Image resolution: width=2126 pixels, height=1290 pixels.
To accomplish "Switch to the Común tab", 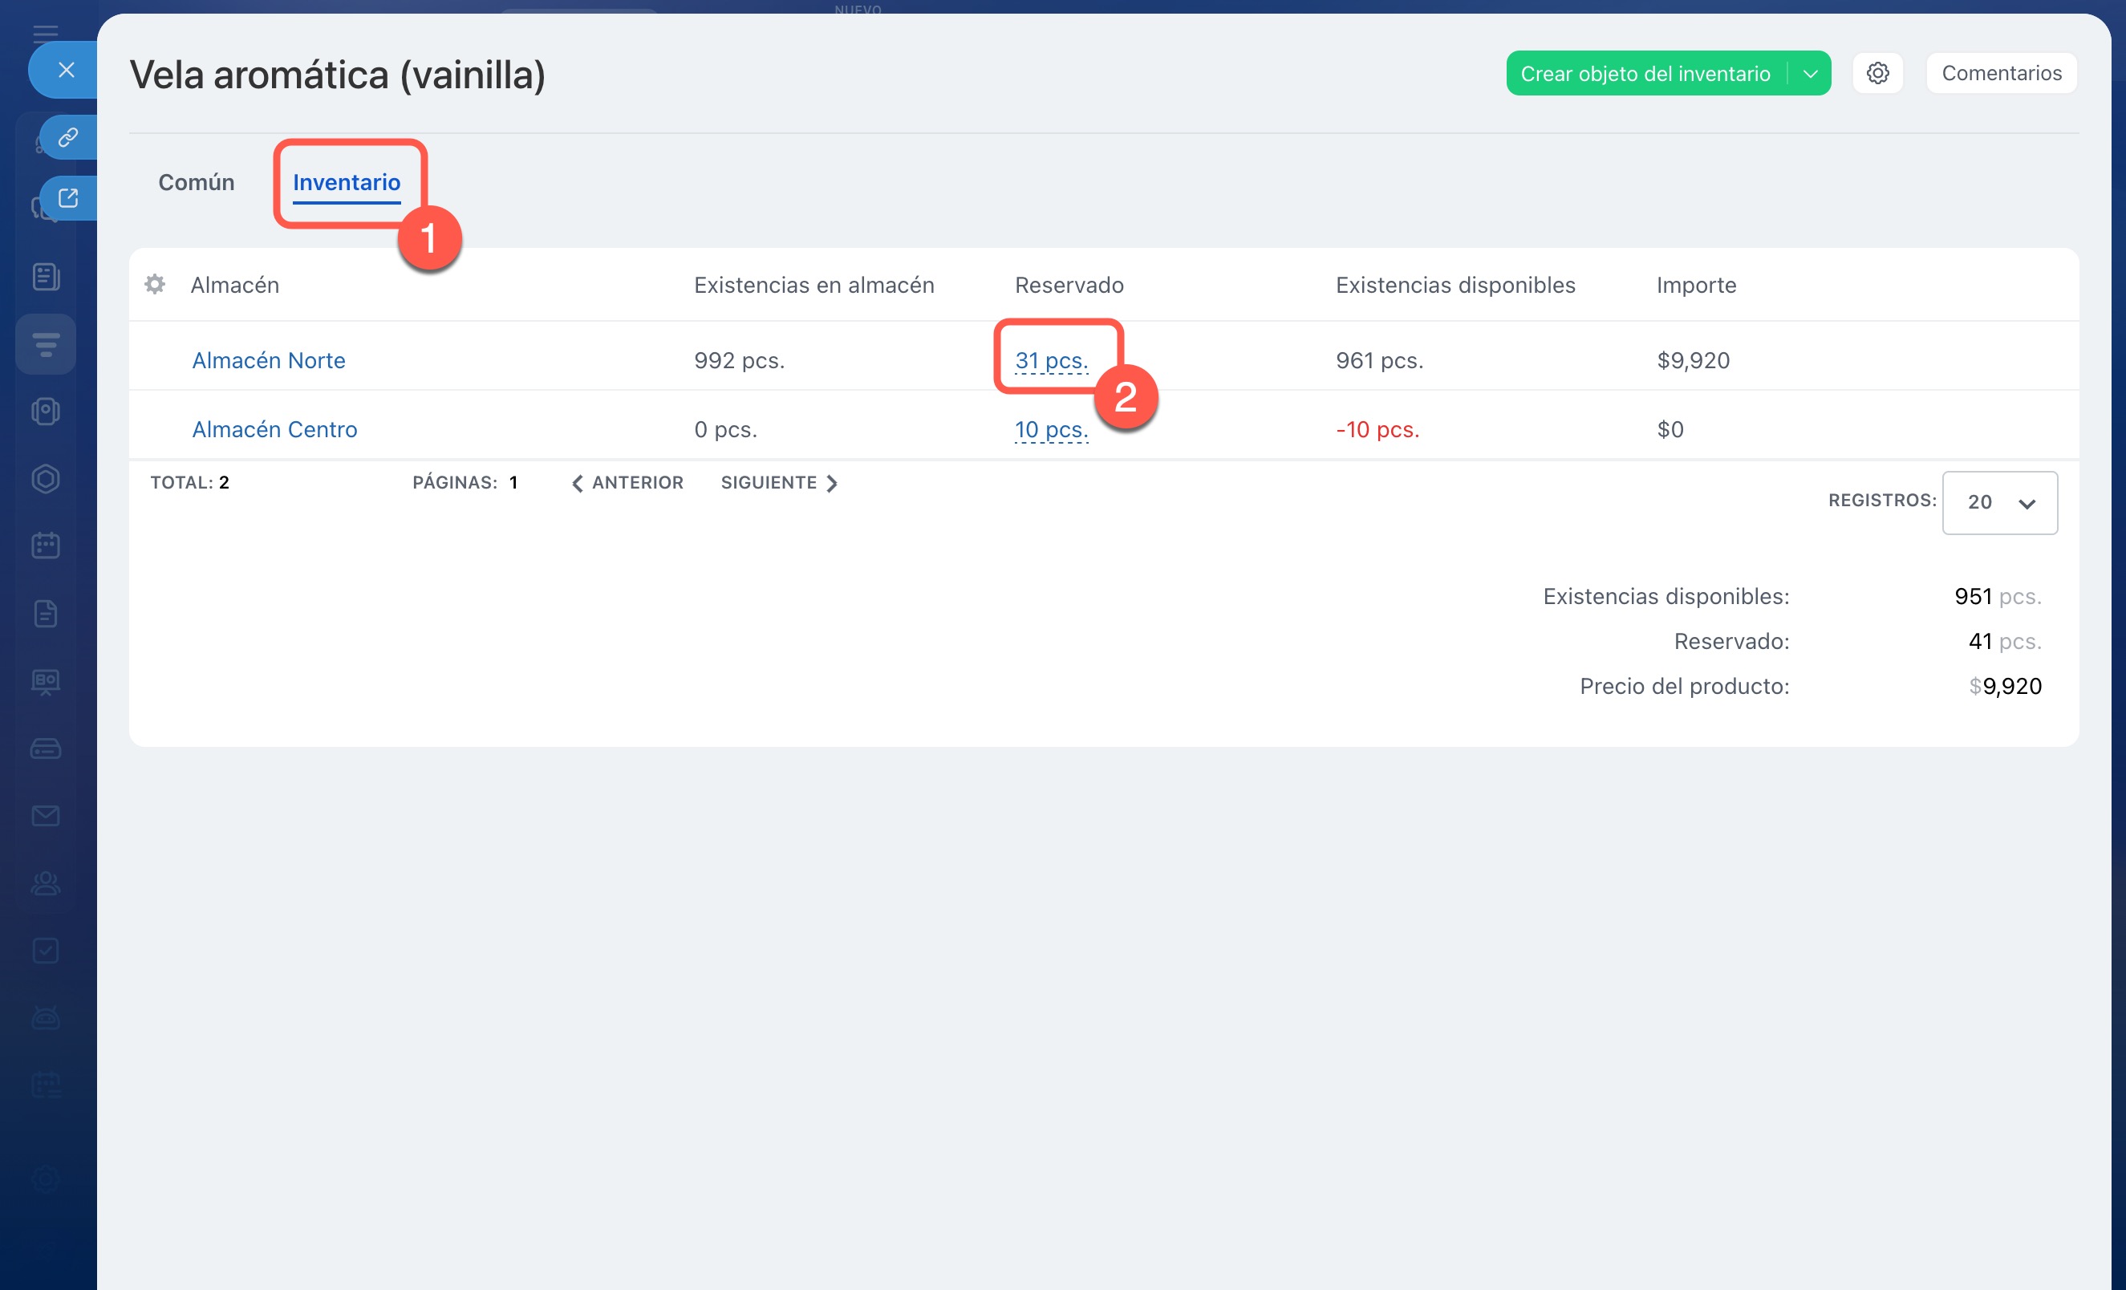I will coord(196,182).
